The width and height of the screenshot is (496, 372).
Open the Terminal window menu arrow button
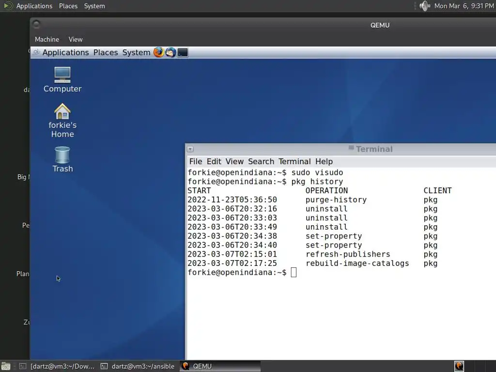190,149
